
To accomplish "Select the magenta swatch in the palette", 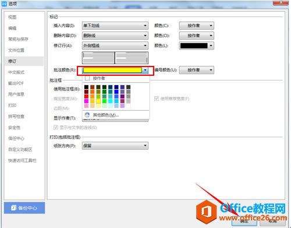I will 86,101.
